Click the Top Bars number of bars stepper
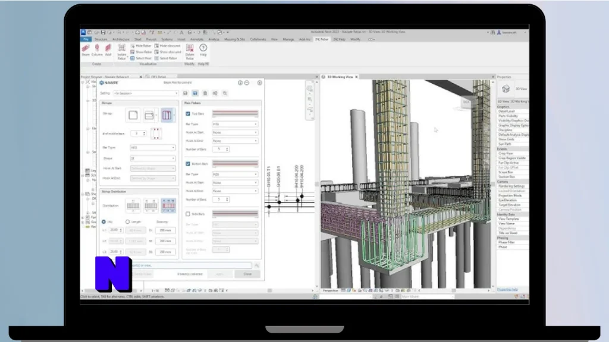 (x=227, y=149)
